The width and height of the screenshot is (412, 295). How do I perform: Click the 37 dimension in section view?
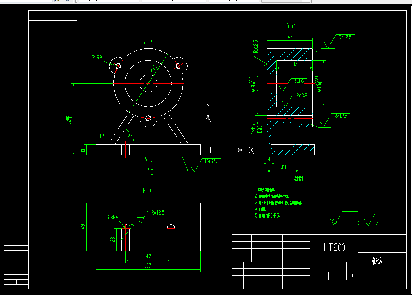pos(295,64)
